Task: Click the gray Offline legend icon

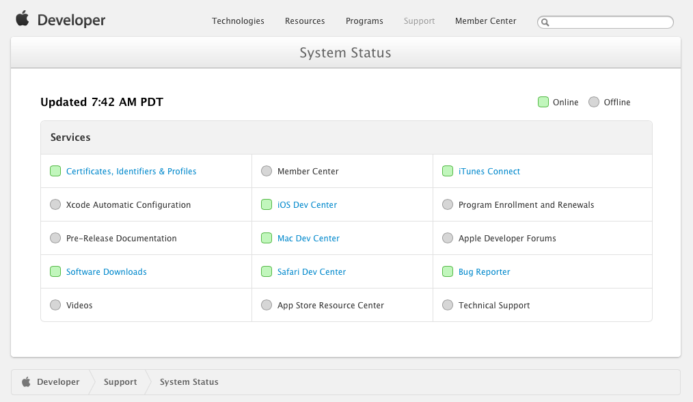Action: click(594, 102)
